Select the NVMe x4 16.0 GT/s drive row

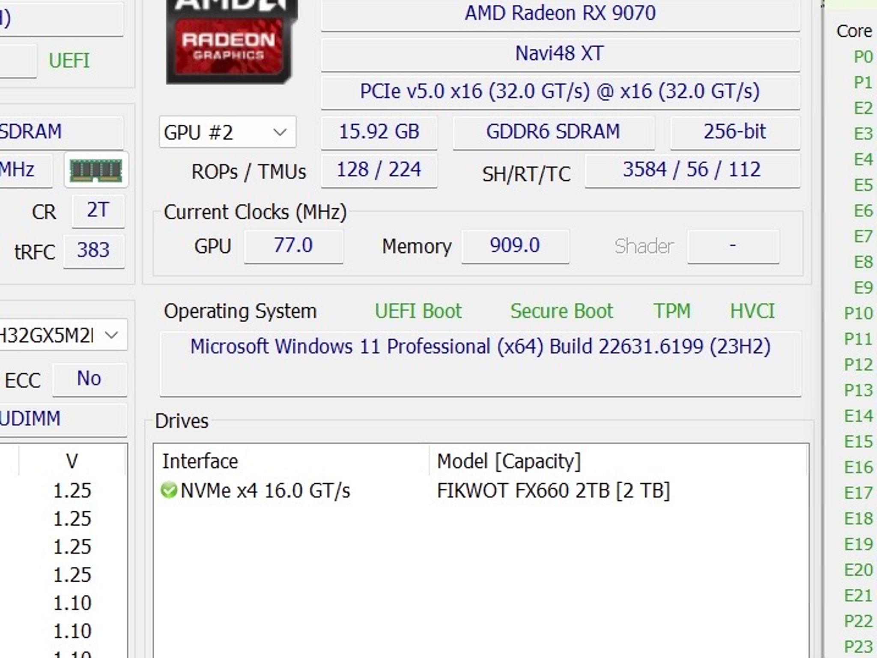(x=480, y=491)
